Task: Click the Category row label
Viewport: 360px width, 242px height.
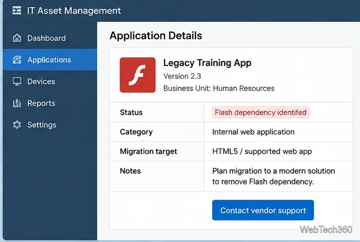Action: [136, 132]
